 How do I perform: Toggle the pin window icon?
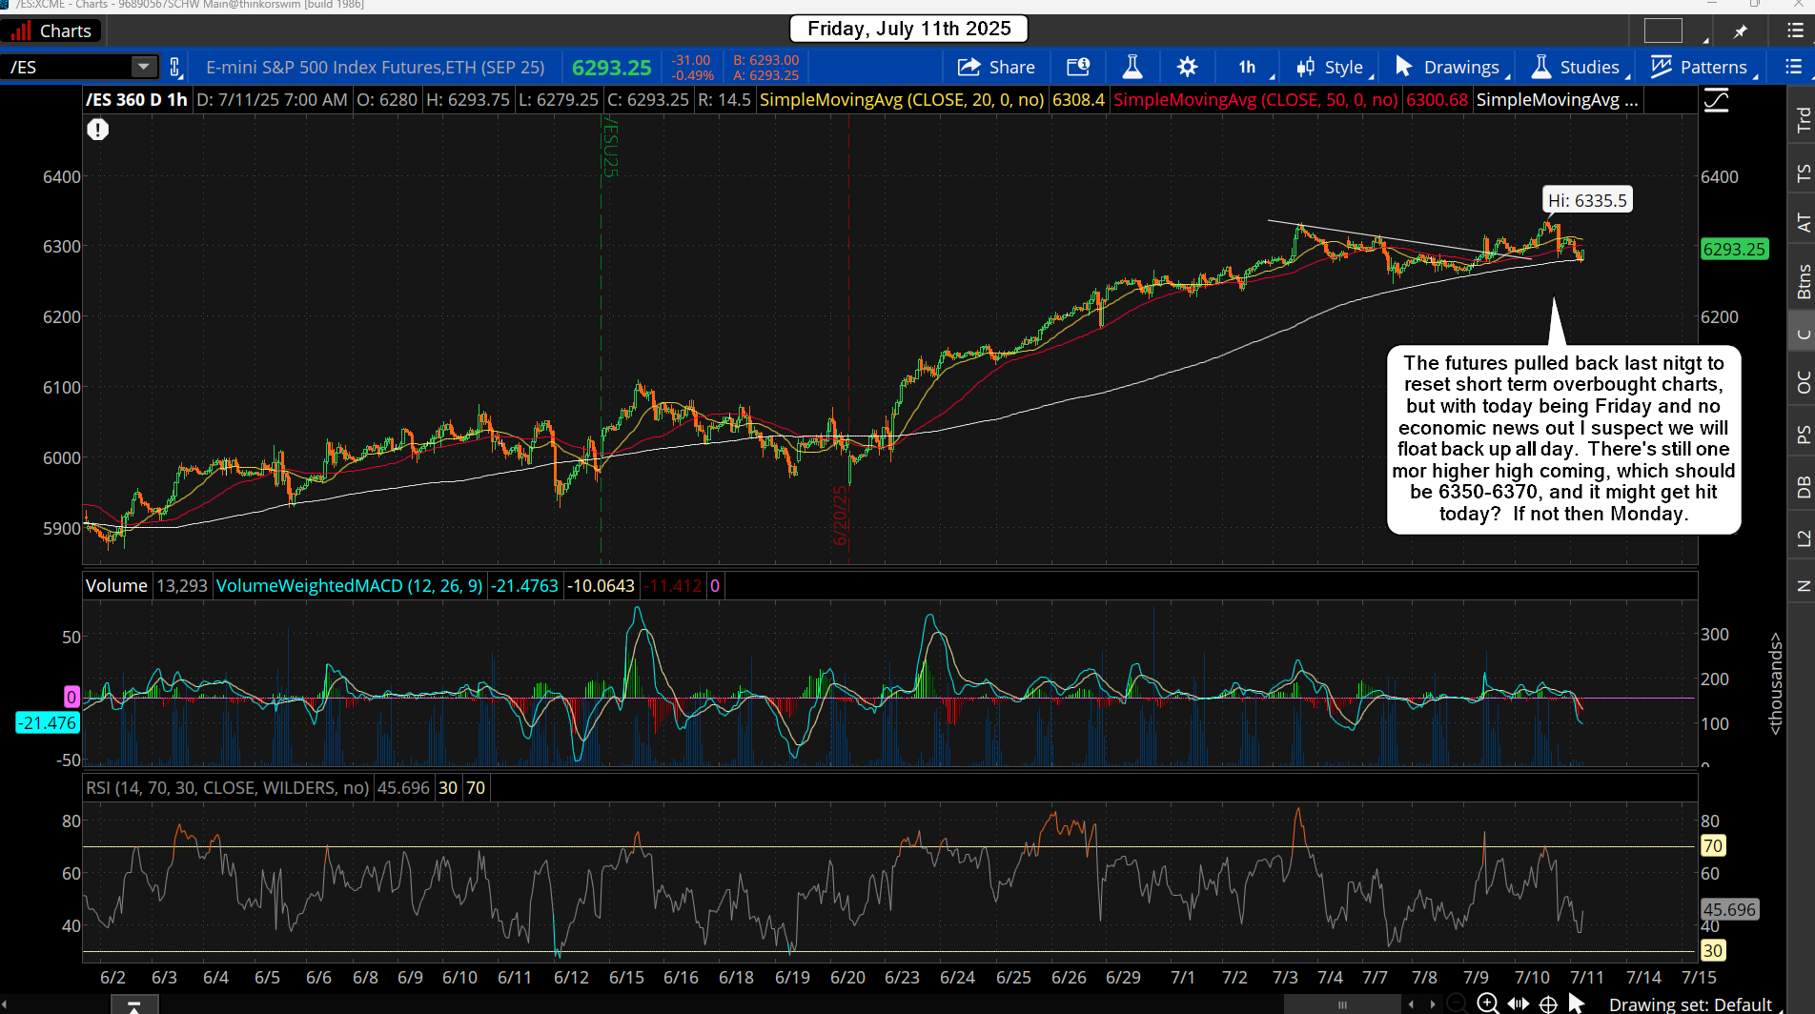coord(1741,31)
